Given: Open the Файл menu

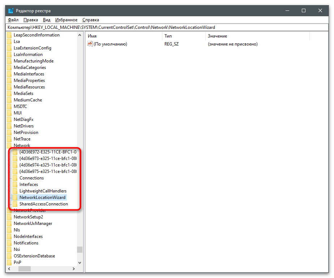Looking at the screenshot, I should (x=13, y=20).
